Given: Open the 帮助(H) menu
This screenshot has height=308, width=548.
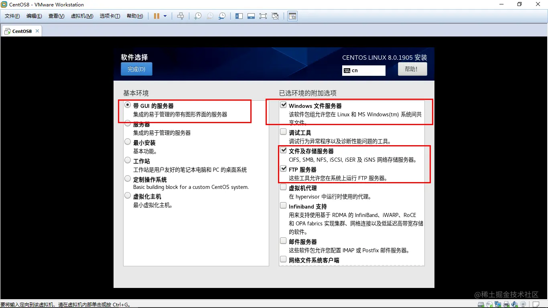Looking at the screenshot, I should [135, 16].
